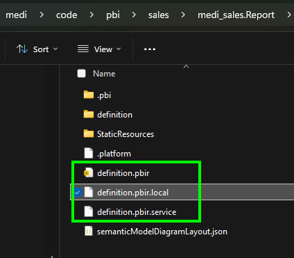This screenshot has height=258, width=294.
Task: Click medi_sales.Report in the breadcrumb
Action: (236, 15)
